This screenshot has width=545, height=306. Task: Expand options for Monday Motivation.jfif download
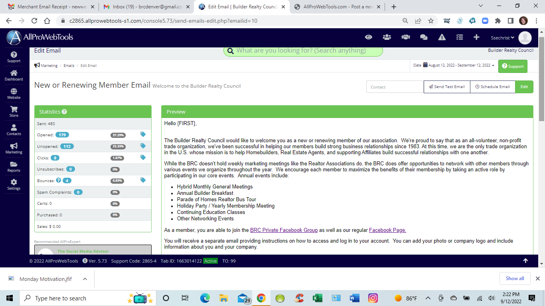(85, 279)
